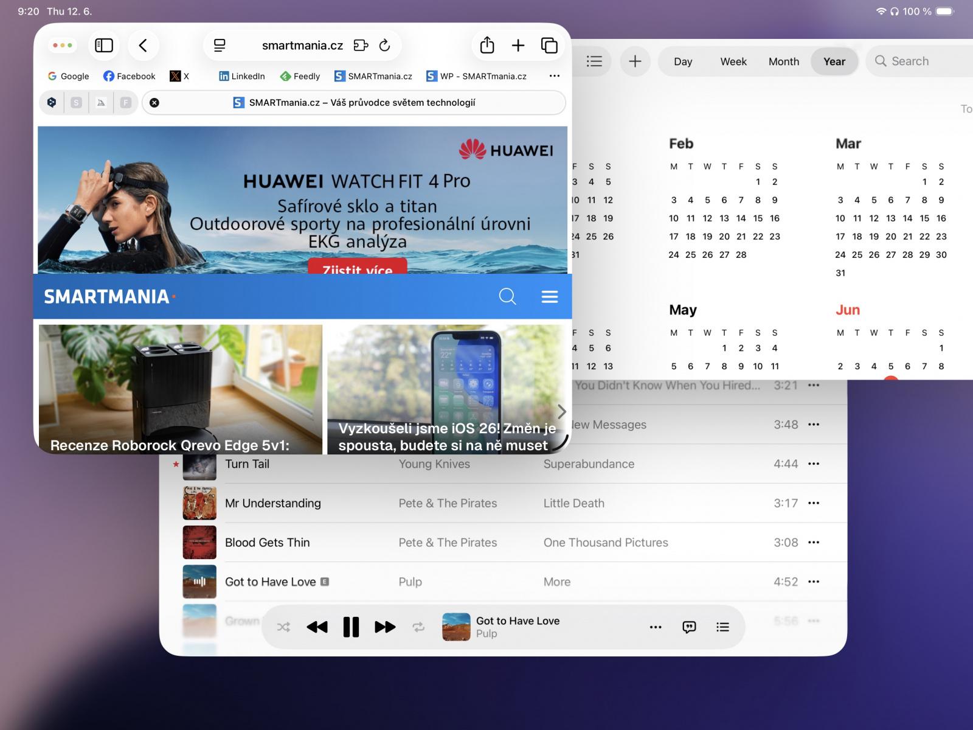
Task: Switch Calendar to Month view
Action: point(784,61)
